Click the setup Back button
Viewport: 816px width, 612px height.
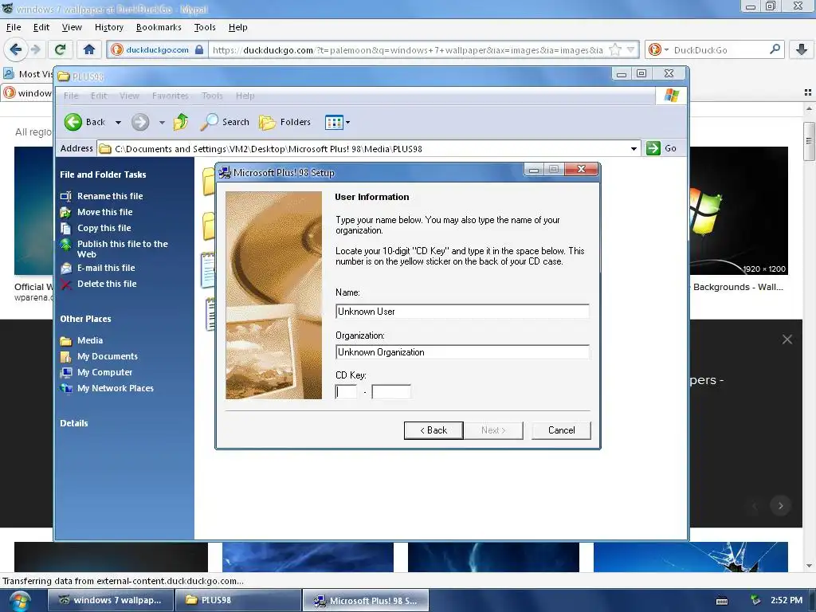coord(433,430)
